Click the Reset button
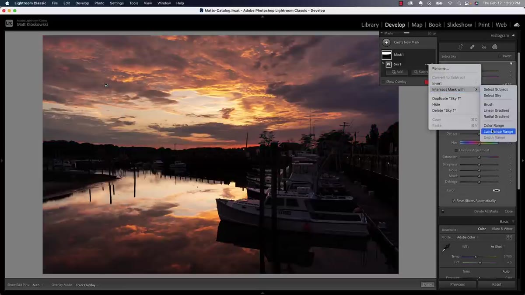The image size is (525, 295). 497,284
